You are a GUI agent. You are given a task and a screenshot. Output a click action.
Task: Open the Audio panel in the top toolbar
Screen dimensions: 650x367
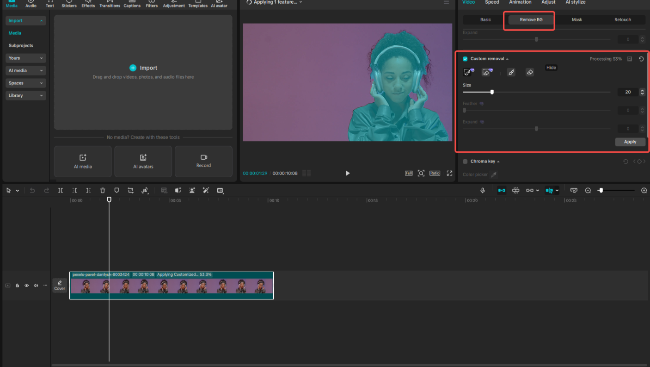coord(31,4)
